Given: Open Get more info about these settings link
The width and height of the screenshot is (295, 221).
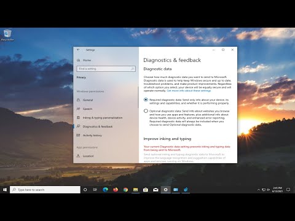Looking at the screenshot, I should pos(189,91).
